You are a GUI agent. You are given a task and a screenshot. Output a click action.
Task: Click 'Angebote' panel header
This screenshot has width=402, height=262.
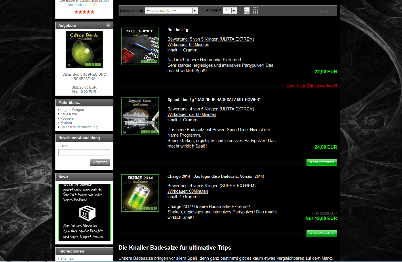[84, 25]
